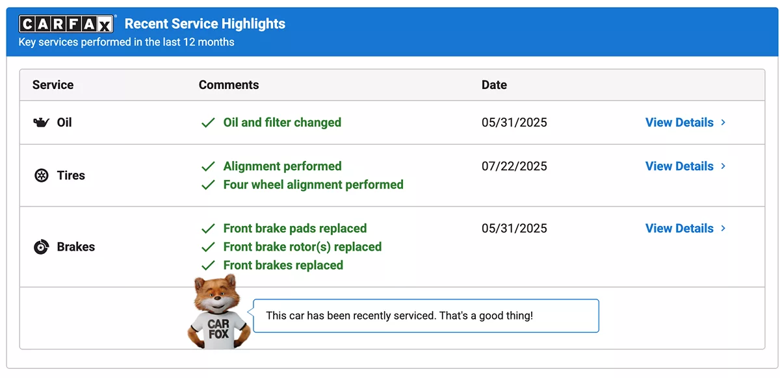Click the brake disc icon
Viewport: 780px width, 378px height.
[42, 247]
